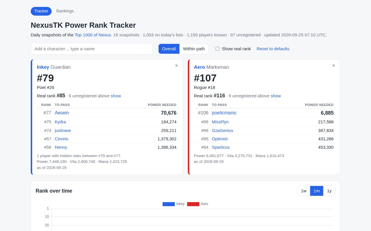This screenshot has width=371, height=231.
Task: Focus the Add a character input
Action: [92, 49]
